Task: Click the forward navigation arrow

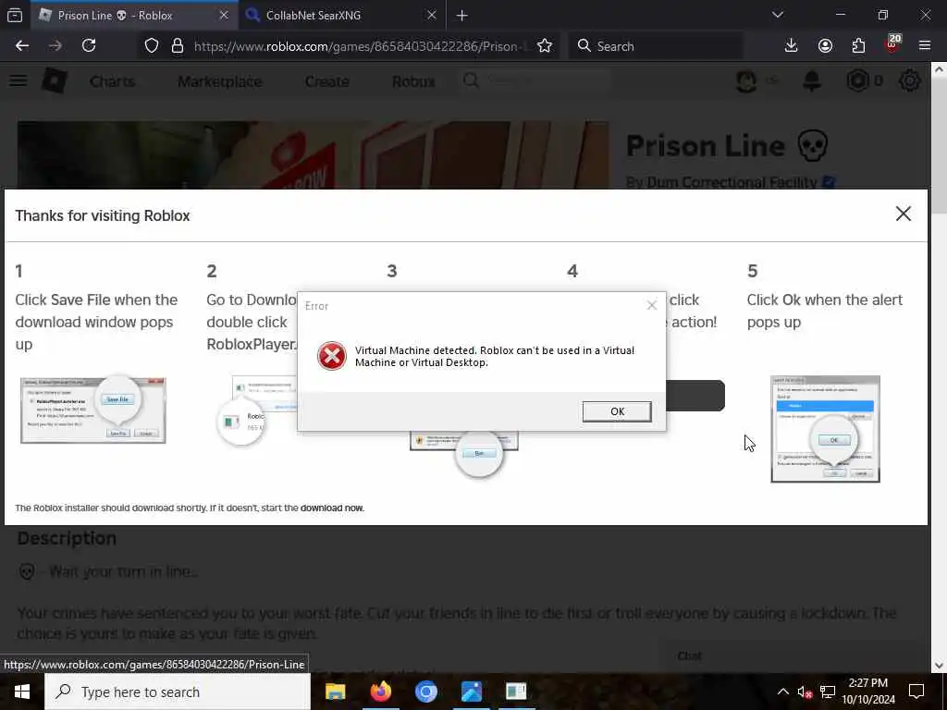Action: pos(55,46)
